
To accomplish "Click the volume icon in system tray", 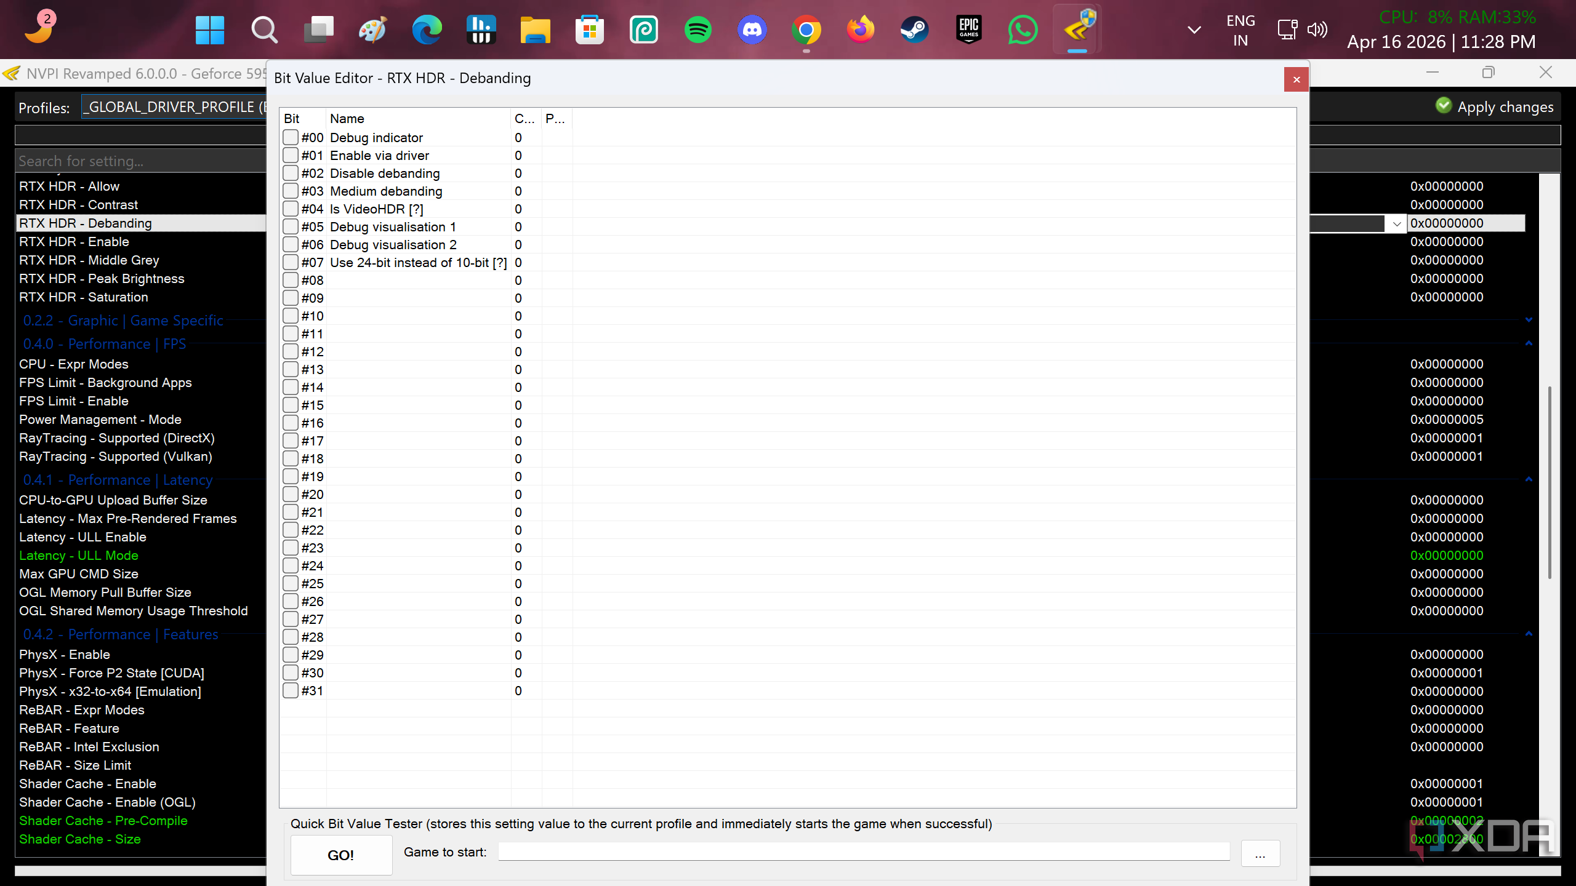I will tap(1317, 30).
